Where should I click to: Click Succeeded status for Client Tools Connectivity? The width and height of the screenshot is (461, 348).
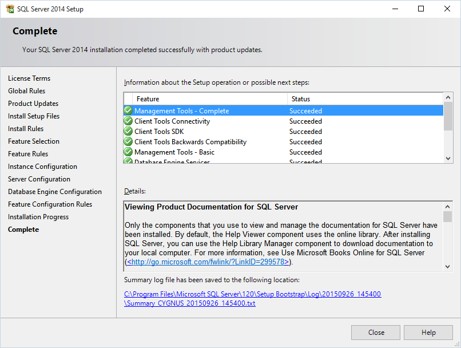(305, 121)
